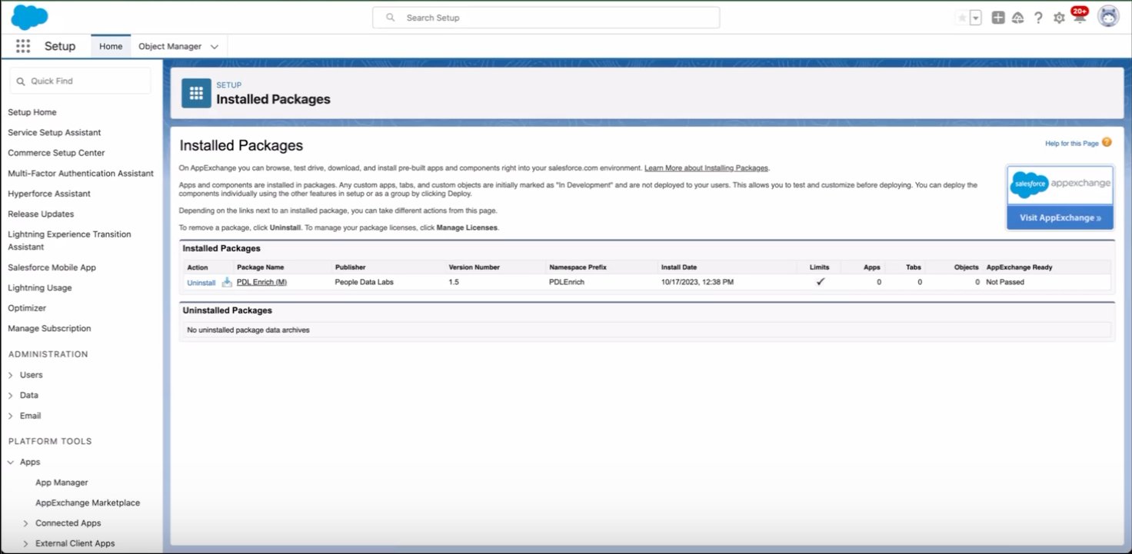
Task: Open Lightning Experience Transition Assistant
Action: tap(69, 241)
